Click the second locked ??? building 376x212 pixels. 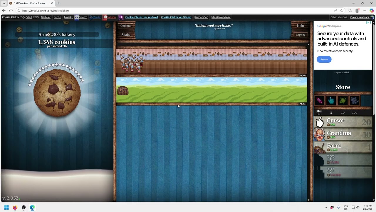343,173
